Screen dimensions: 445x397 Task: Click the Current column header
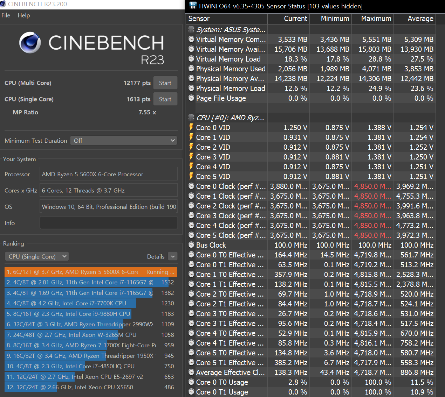[x=289, y=19]
